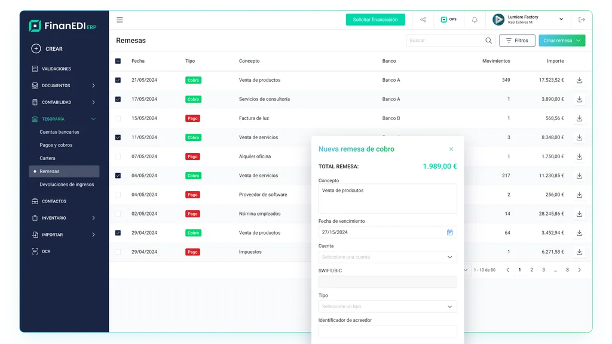Expand the INVENTARIO sidebar section

[93, 218]
